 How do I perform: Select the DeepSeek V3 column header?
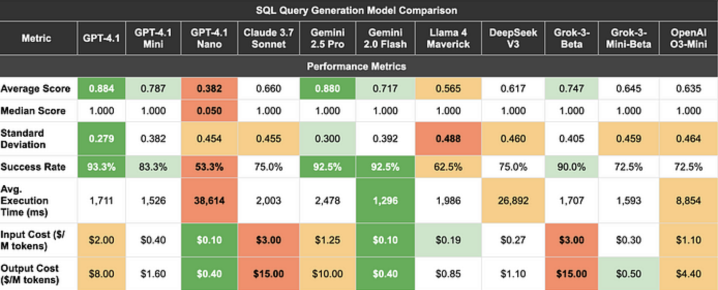513,38
